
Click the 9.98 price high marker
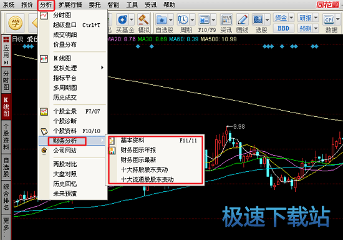click(x=239, y=126)
